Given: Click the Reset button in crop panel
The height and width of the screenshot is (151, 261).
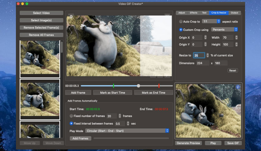Looking at the screenshot, I should tap(233, 71).
